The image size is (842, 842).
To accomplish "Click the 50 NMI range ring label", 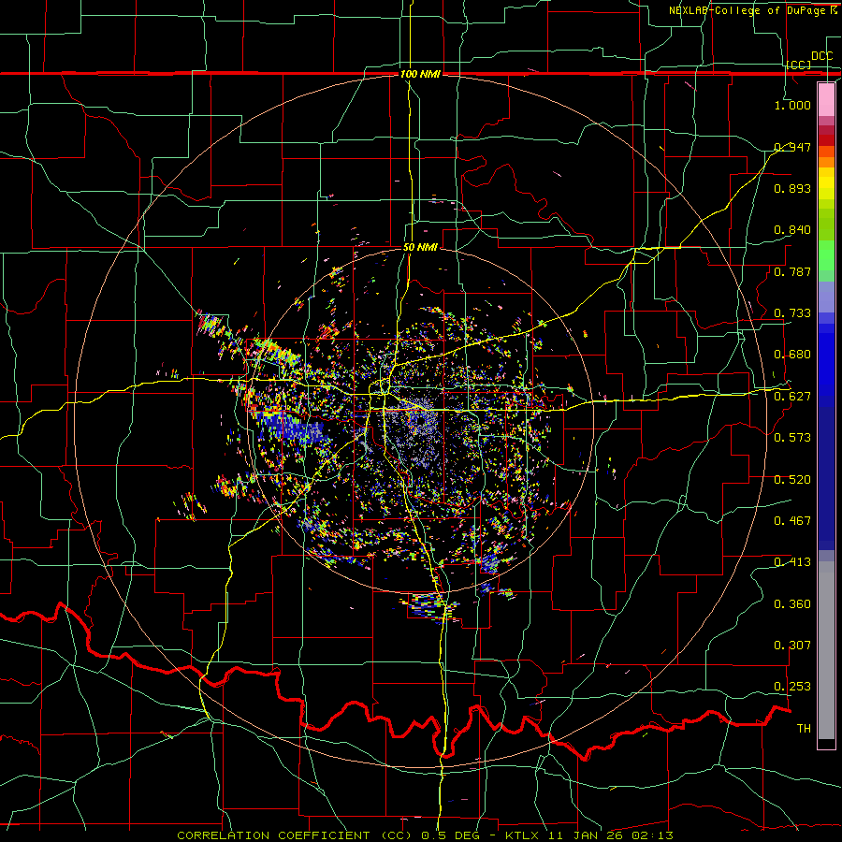I will 420,247.
